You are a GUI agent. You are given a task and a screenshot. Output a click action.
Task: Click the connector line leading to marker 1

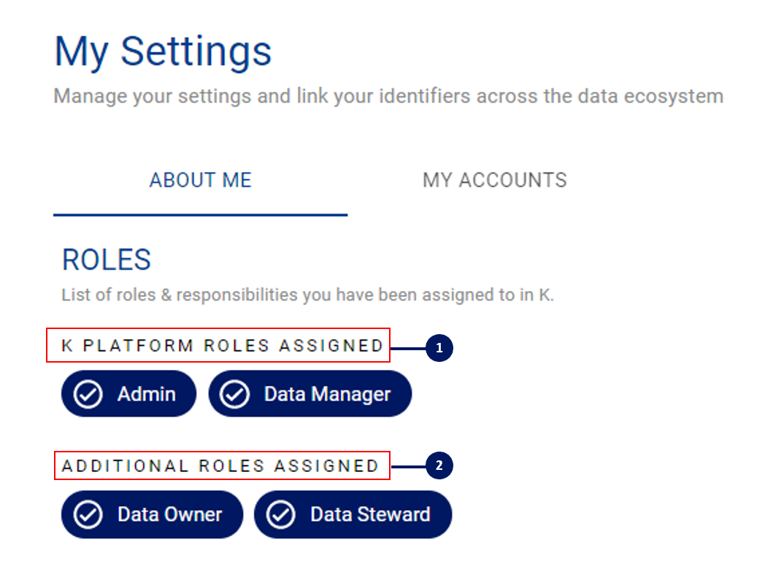coord(408,348)
